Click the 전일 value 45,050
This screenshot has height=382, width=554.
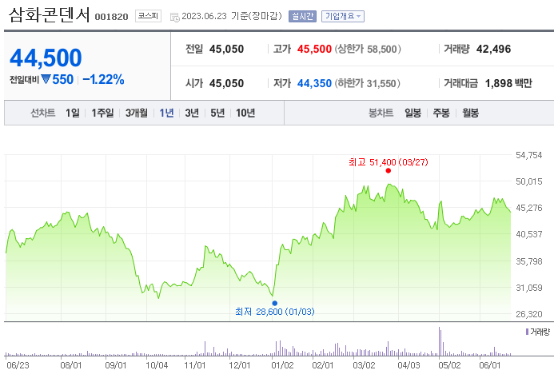(226, 49)
